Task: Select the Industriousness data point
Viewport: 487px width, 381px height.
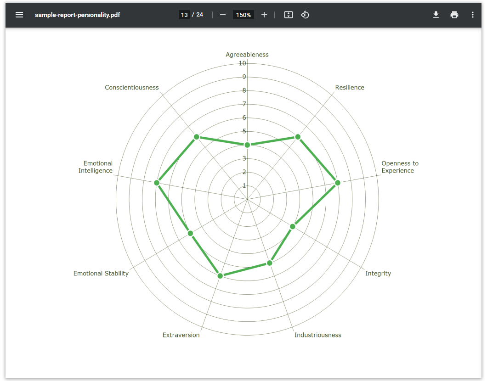Action: (270, 263)
